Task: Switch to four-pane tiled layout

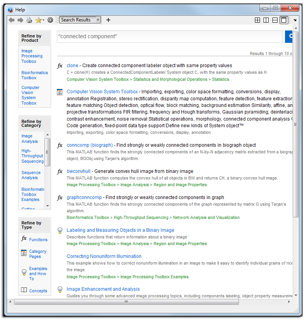Action: [257, 20]
